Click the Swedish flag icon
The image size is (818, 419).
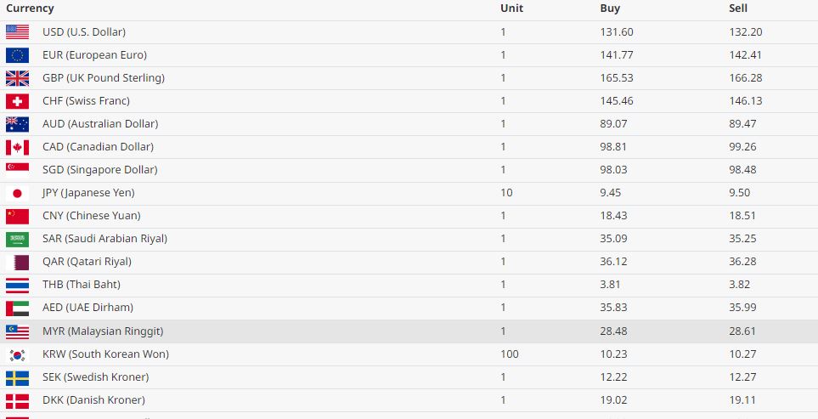pos(17,377)
